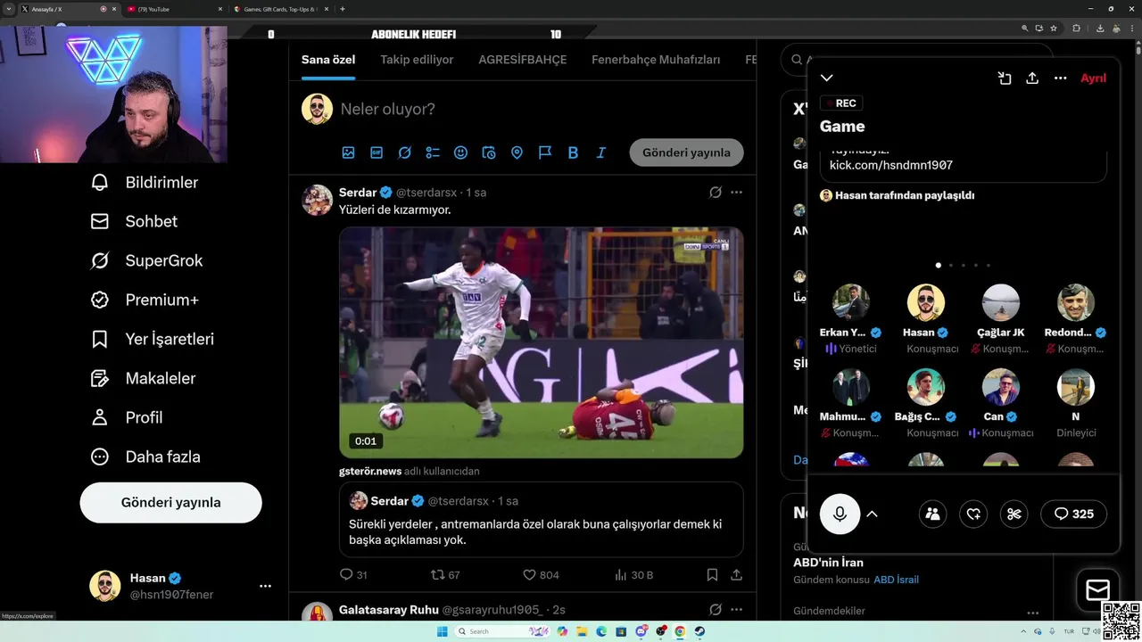The width and height of the screenshot is (1142, 642).
Task: Switch to Fenerbahçe Muhafızları tab
Action: tap(656, 60)
